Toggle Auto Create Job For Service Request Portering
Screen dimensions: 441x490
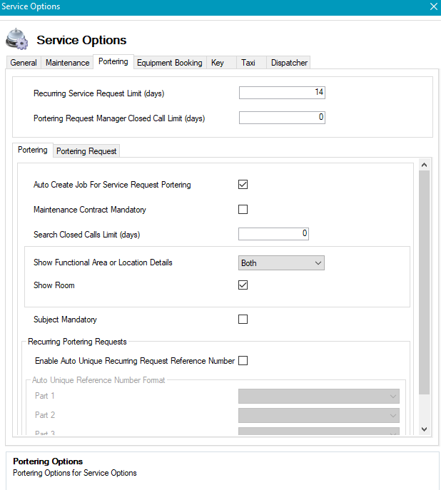[x=243, y=185]
